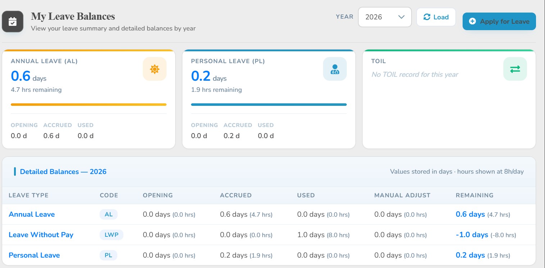Viewport: 545px width, 268px height.
Task: Click the plus icon in Apply for Leave
Action: coord(473,22)
